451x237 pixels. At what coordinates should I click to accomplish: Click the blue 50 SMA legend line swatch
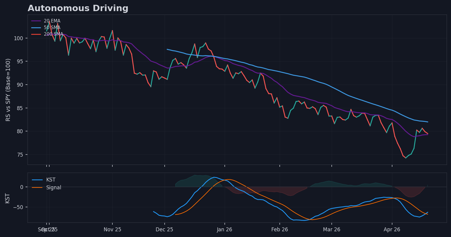36,28
